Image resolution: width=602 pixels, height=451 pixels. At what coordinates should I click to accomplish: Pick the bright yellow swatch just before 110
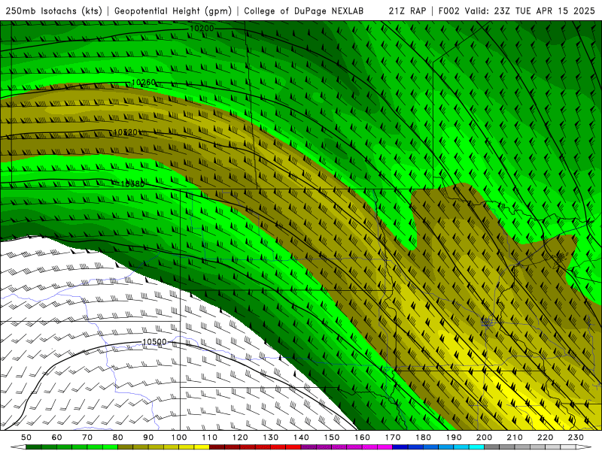tap(202, 447)
